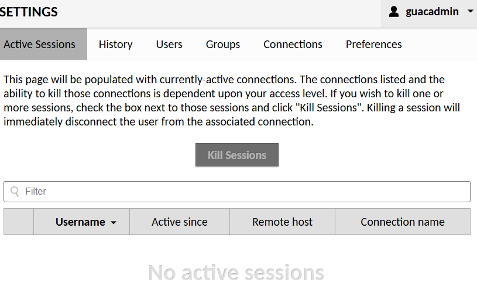Image resolution: width=477 pixels, height=289 pixels.
Task: Expand the guacadmin menu caret arrow
Action: click(470, 12)
